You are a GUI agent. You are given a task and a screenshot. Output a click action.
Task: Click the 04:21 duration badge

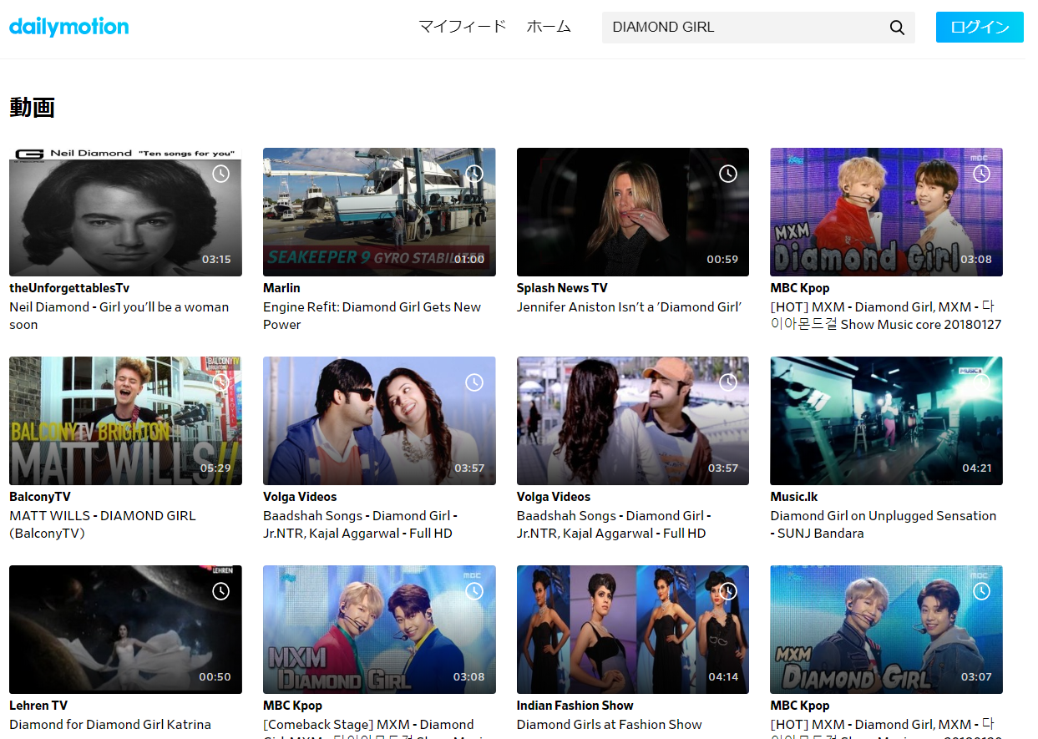click(976, 468)
